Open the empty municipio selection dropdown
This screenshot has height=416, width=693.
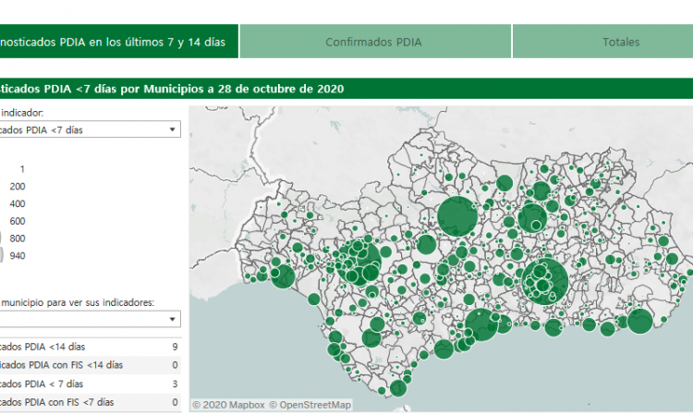pyautogui.click(x=88, y=319)
